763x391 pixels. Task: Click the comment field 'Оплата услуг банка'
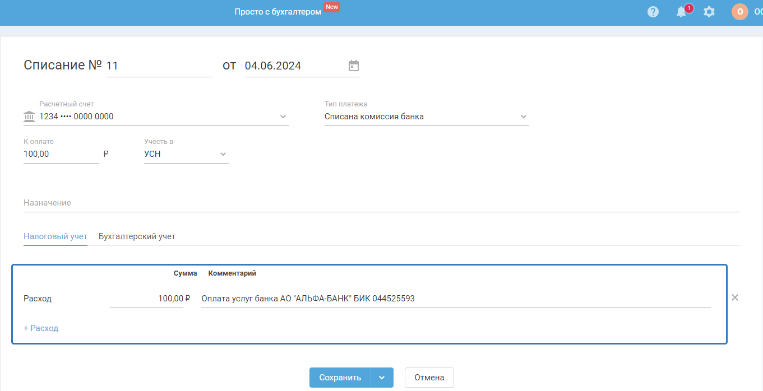456,299
